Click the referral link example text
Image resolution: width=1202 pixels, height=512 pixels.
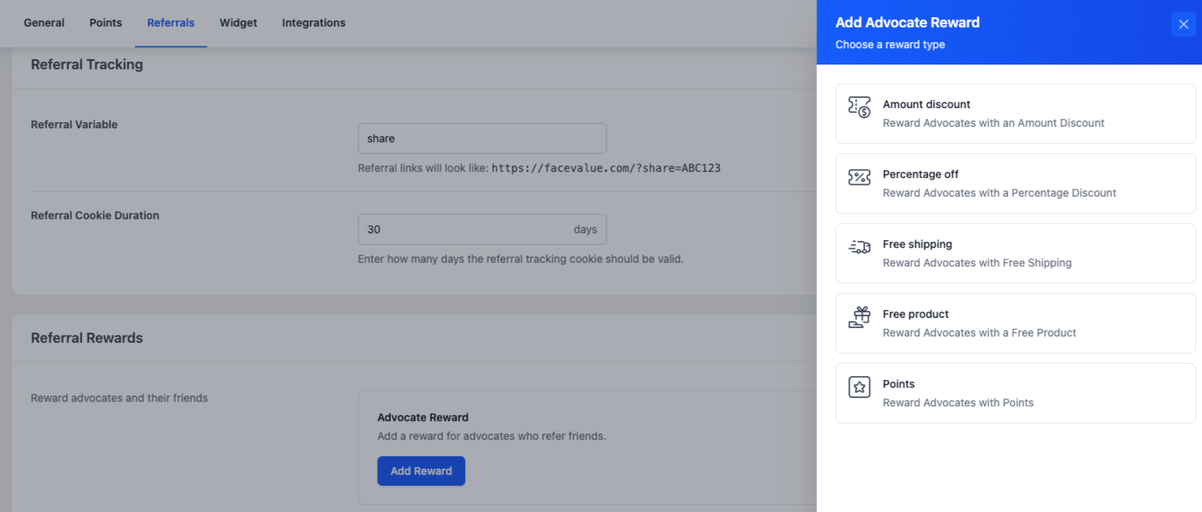(540, 168)
